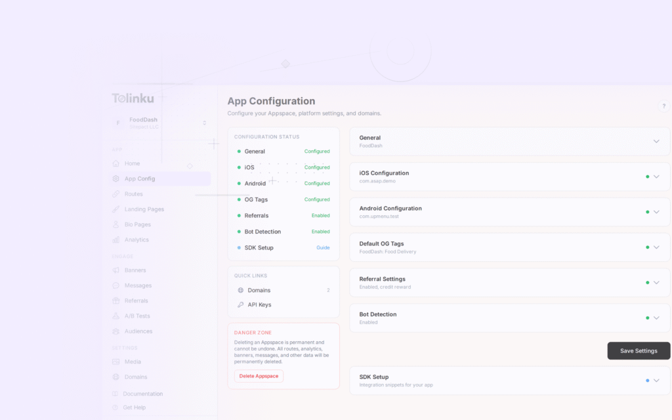The width and height of the screenshot is (672, 420).
Task: Click the API Keys quick link icon
Action: [240, 304]
